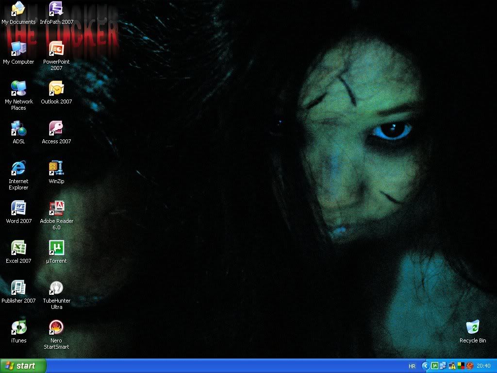
Task: Click the Nero StartSmart icon
Action: 56,327
